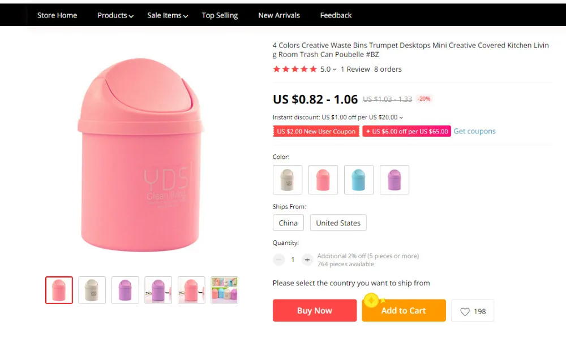Open the 5.0 rating breakdown dropdown
Image resolution: width=566 pixels, height=347 pixels.
click(335, 70)
